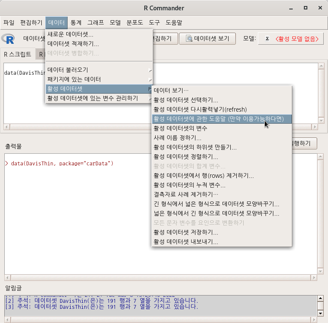Minimize the R Commander window
Image resolution: width=328 pixels, height=323 pixels.
291,8
